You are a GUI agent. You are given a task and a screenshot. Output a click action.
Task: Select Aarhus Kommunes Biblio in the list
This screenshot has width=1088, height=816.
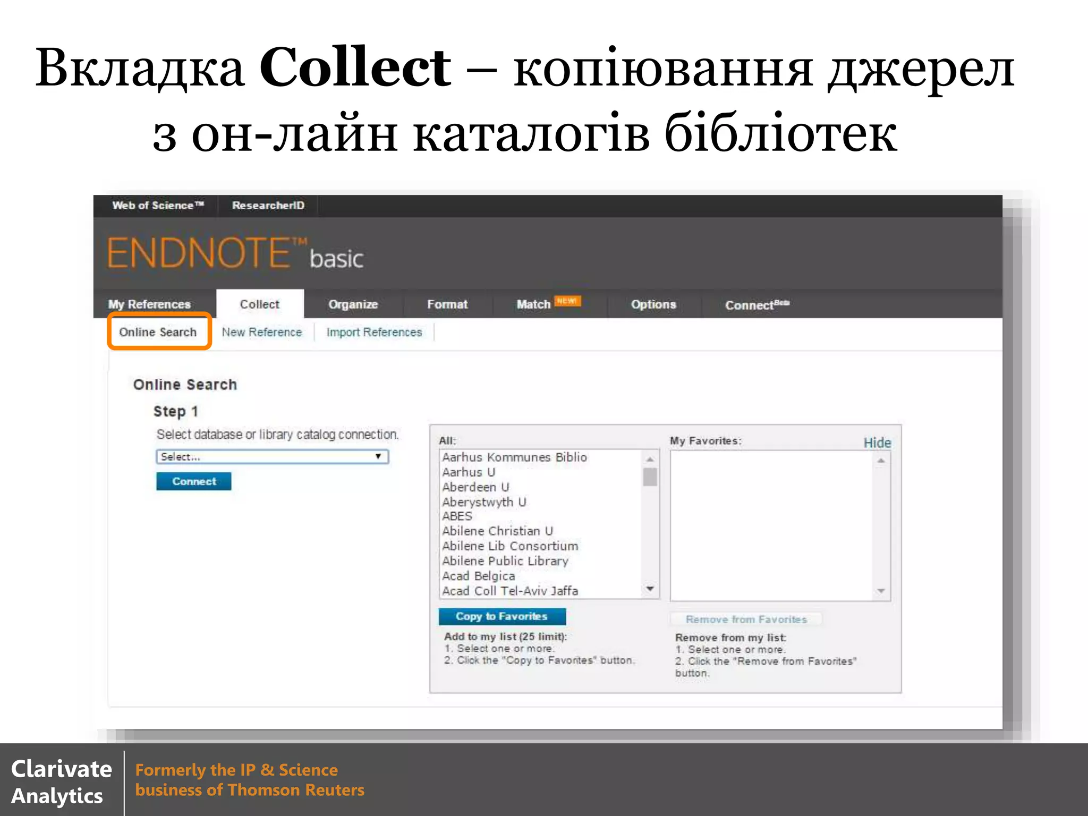tap(515, 457)
